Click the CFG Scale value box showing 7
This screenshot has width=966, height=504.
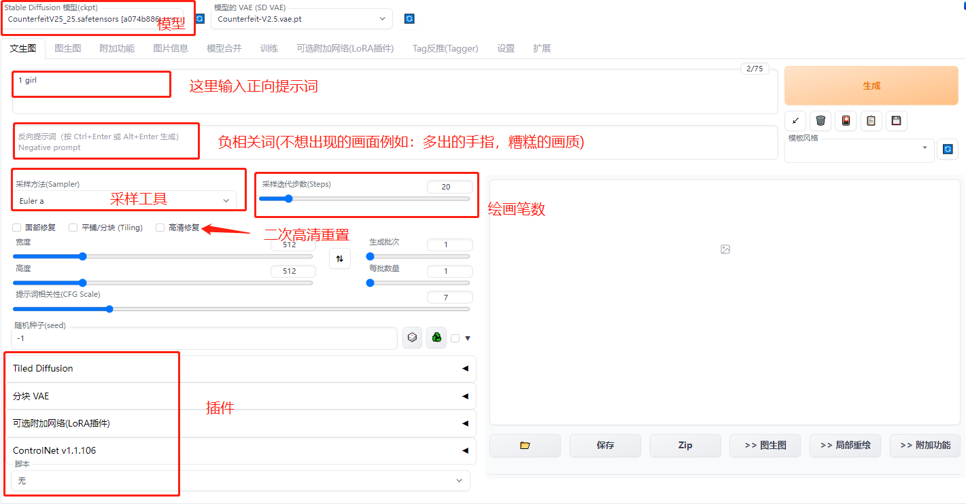[x=449, y=298]
